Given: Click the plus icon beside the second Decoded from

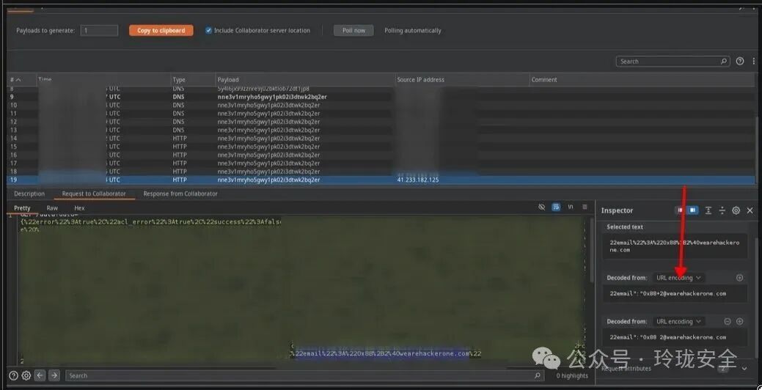Looking at the screenshot, I should (x=740, y=322).
